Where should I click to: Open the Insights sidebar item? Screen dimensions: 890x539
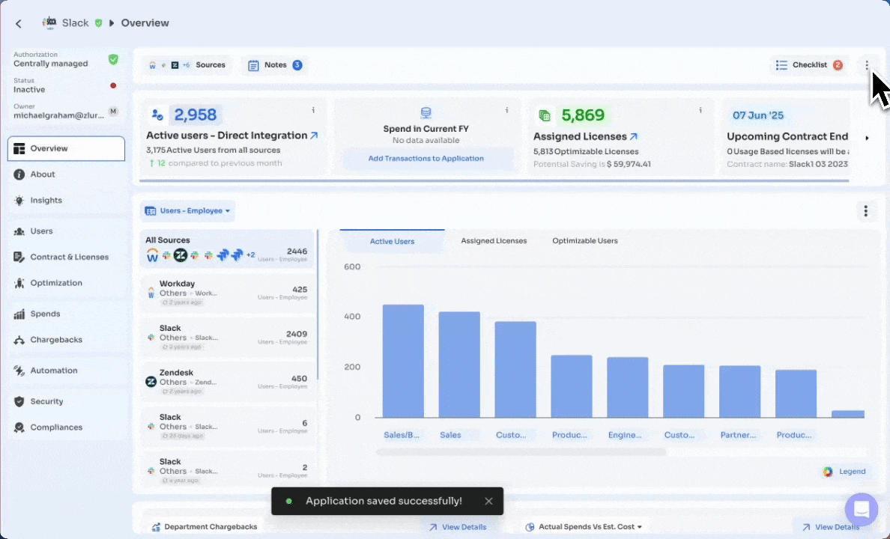pos(66,201)
